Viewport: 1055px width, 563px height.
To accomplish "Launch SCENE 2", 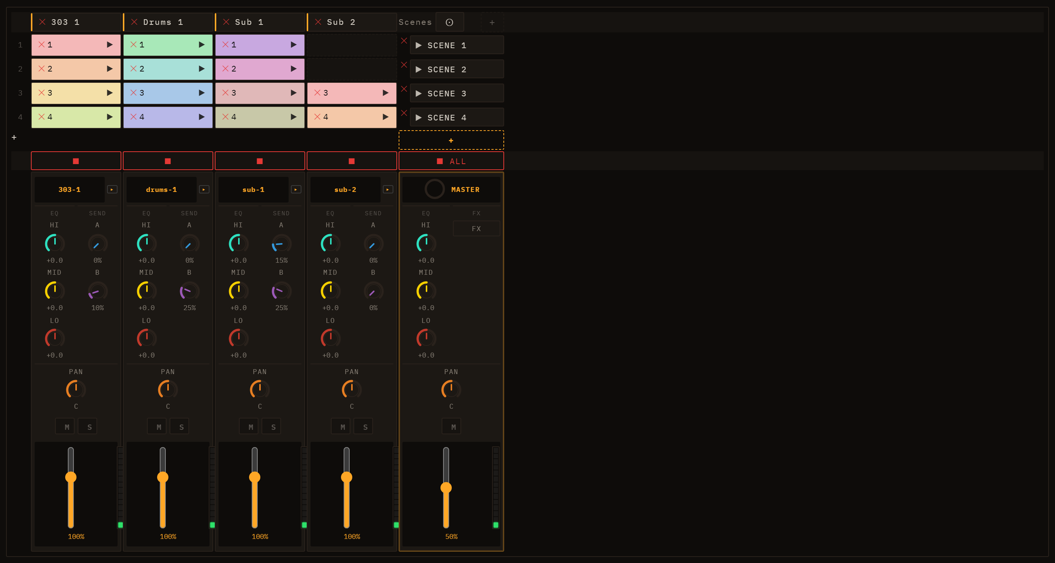I will pos(457,69).
